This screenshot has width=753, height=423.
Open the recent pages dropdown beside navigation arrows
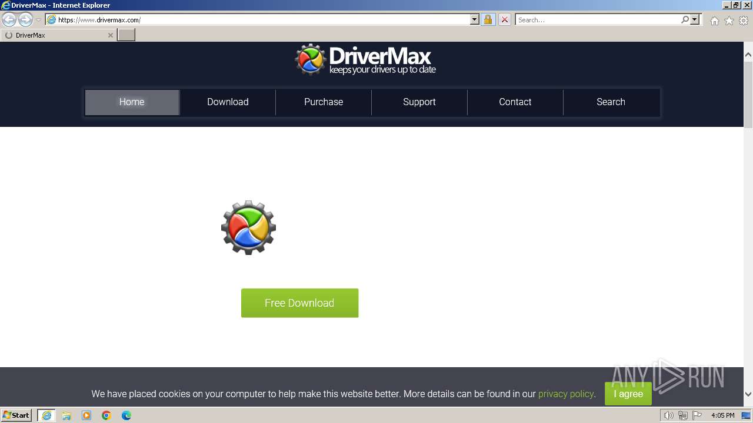(x=39, y=20)
